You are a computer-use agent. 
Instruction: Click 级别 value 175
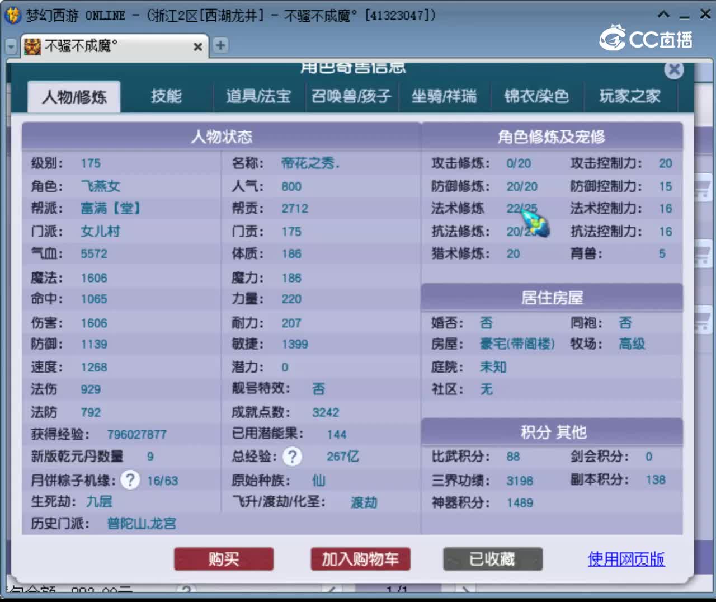click(x=91, y=163)
